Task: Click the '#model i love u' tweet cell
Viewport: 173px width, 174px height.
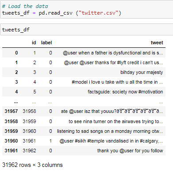Action: (117, 82)
